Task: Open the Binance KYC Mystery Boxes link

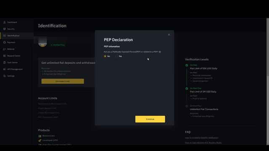Action: pos(203,143)
